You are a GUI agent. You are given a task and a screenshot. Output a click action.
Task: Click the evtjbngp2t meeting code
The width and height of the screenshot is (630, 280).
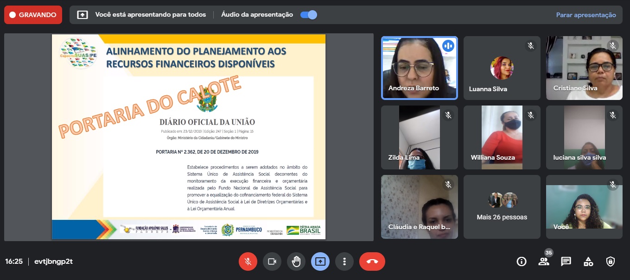53,261
